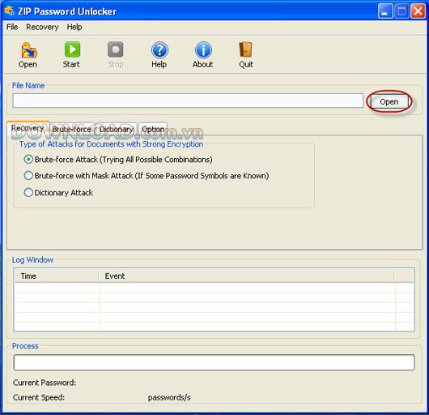The width and height of the screenshot is (429, 415).
Task: Open Help via the question mark icon
Action: 159,50
